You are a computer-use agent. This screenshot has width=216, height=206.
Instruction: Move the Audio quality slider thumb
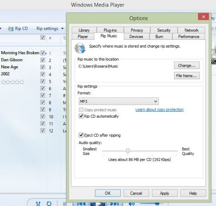128,151
